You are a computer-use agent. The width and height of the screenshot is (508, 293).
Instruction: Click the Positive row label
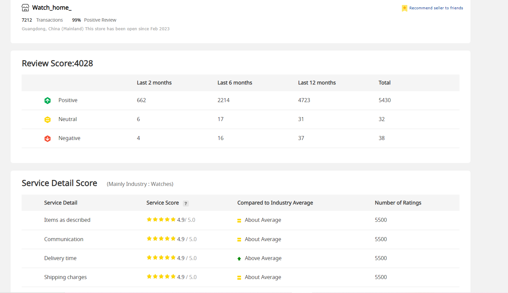(x=68, y=100)
